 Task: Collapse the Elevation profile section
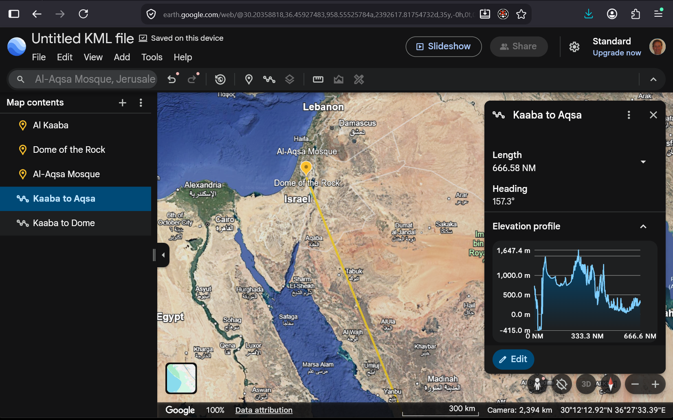643,226
